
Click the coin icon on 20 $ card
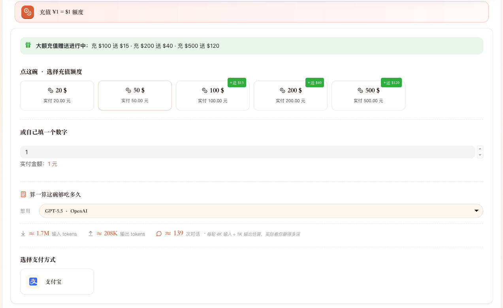pos(50,90)
